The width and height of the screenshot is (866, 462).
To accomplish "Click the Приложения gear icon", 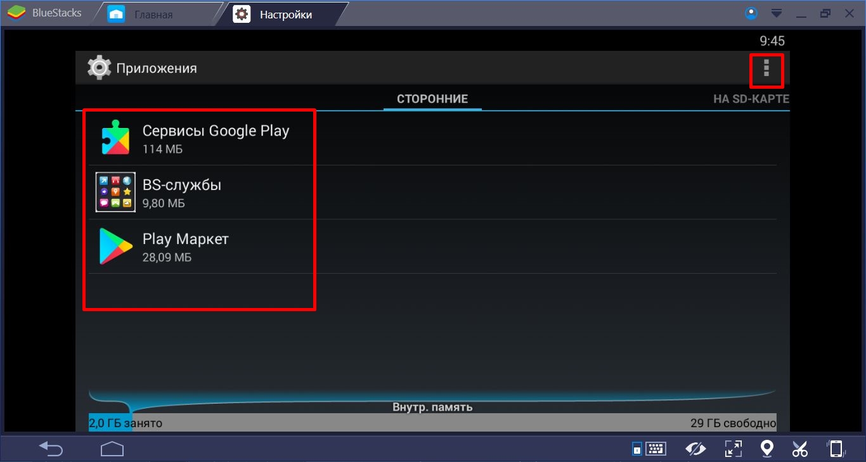I will tap(99, 68).
